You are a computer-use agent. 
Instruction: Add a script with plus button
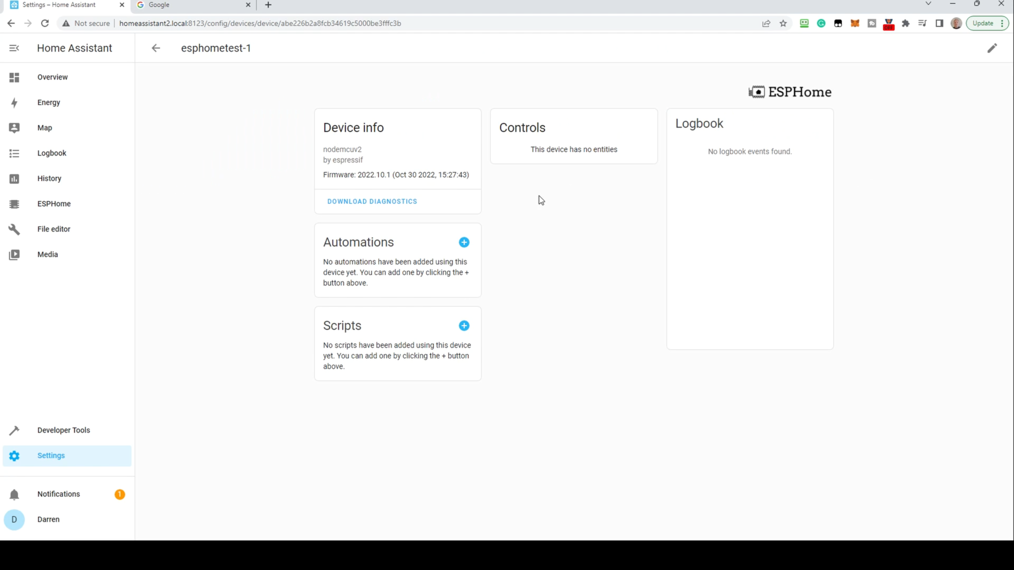(x=464, y=326)
